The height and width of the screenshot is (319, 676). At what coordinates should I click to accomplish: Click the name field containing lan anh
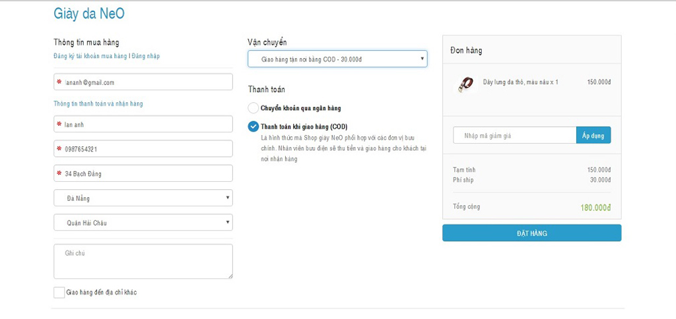coord(143,124)
